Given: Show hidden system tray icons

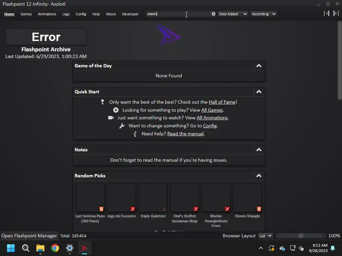Looking at the screenshot, I should (x=261, y=248).
